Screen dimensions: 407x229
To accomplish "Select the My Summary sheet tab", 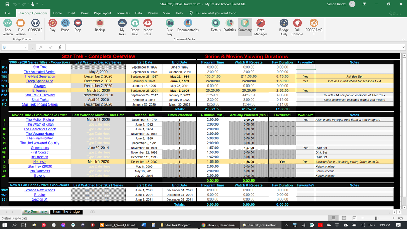I will click(x=36, y=212).
